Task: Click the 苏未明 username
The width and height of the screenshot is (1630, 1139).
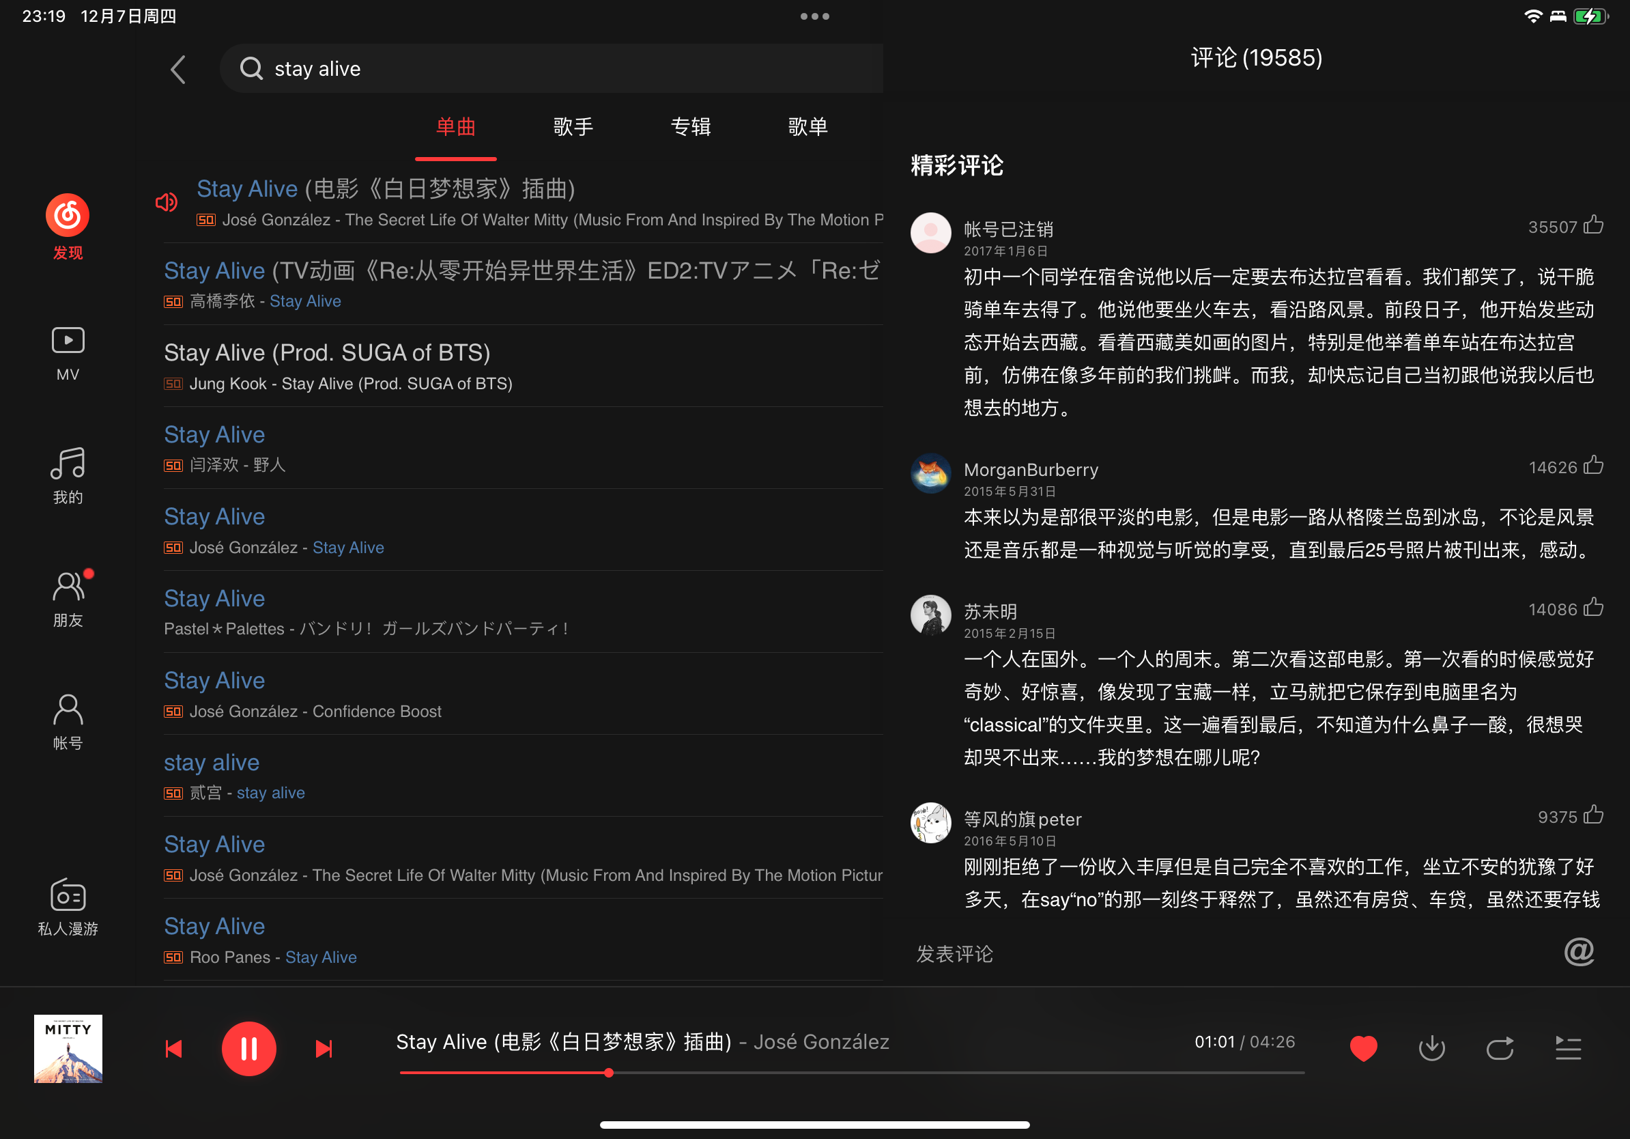Action: pyautogui.click(x=990, y=611)
